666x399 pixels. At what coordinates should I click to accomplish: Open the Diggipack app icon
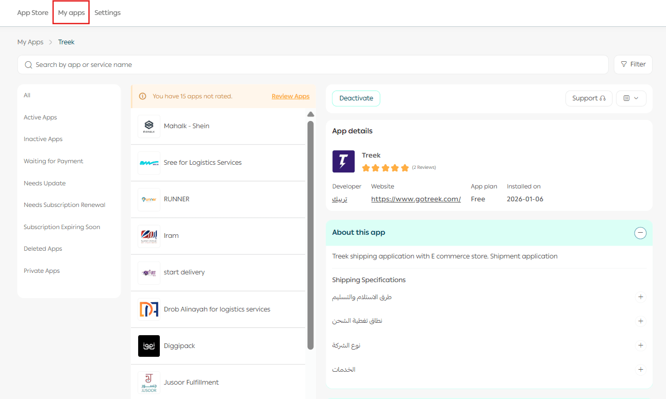pos(149,346)
